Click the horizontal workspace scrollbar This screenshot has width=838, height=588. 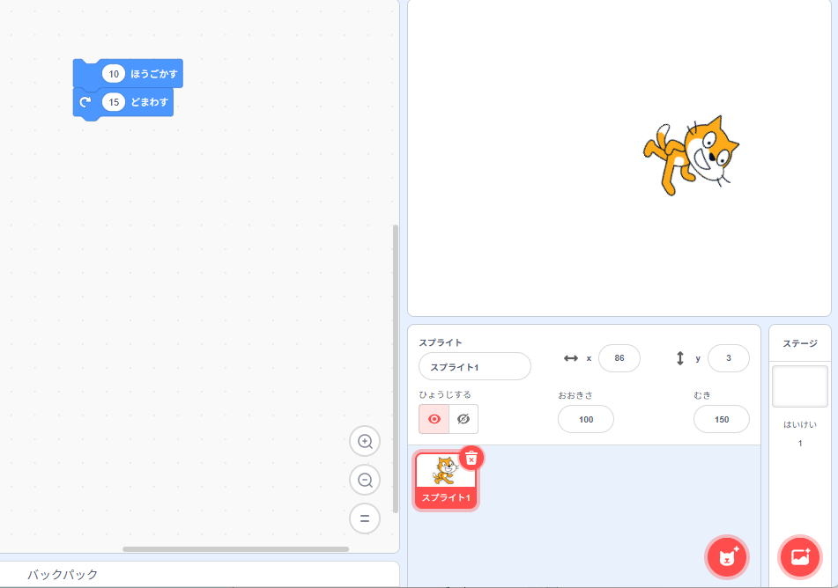pos(235,549)
